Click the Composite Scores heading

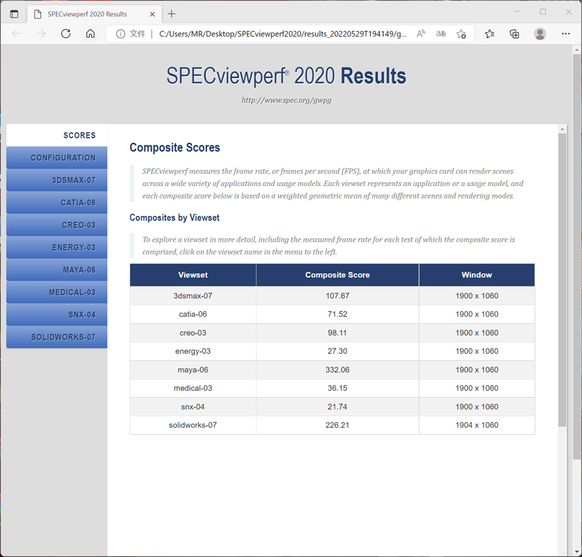[x=175, y=148]
